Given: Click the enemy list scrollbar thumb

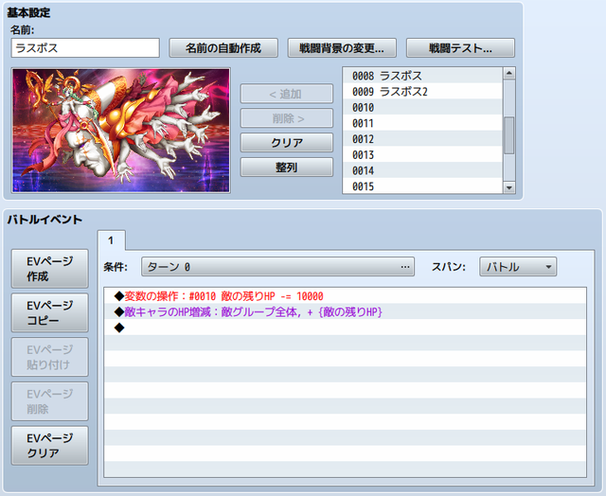Looking at the screenshot, I should pyautogui.click(x=509, y=135).
